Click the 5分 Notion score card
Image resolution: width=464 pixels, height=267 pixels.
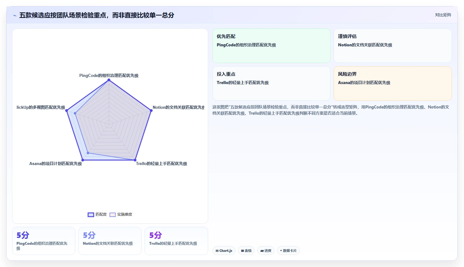[x=110, y=241]
